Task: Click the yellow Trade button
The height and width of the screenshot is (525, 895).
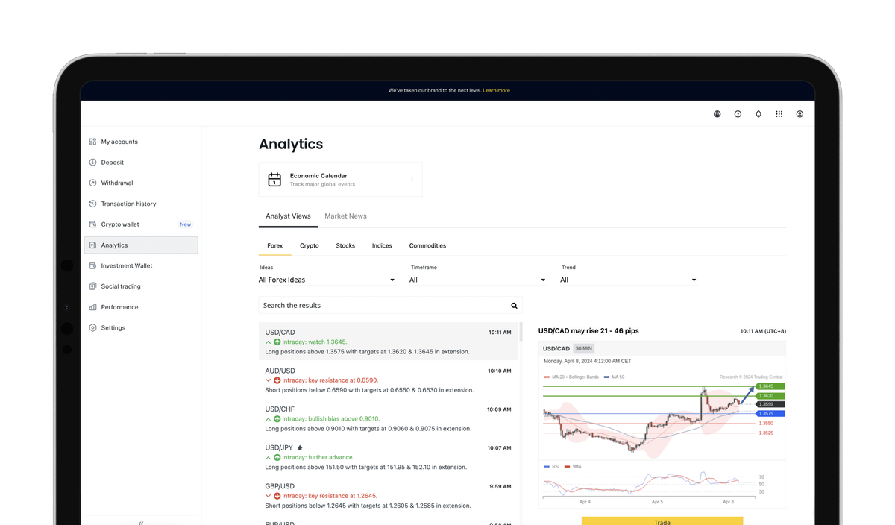Action: (x=662, y=521)
